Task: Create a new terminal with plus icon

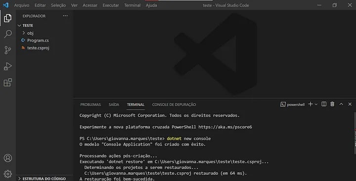Action: 311,104
